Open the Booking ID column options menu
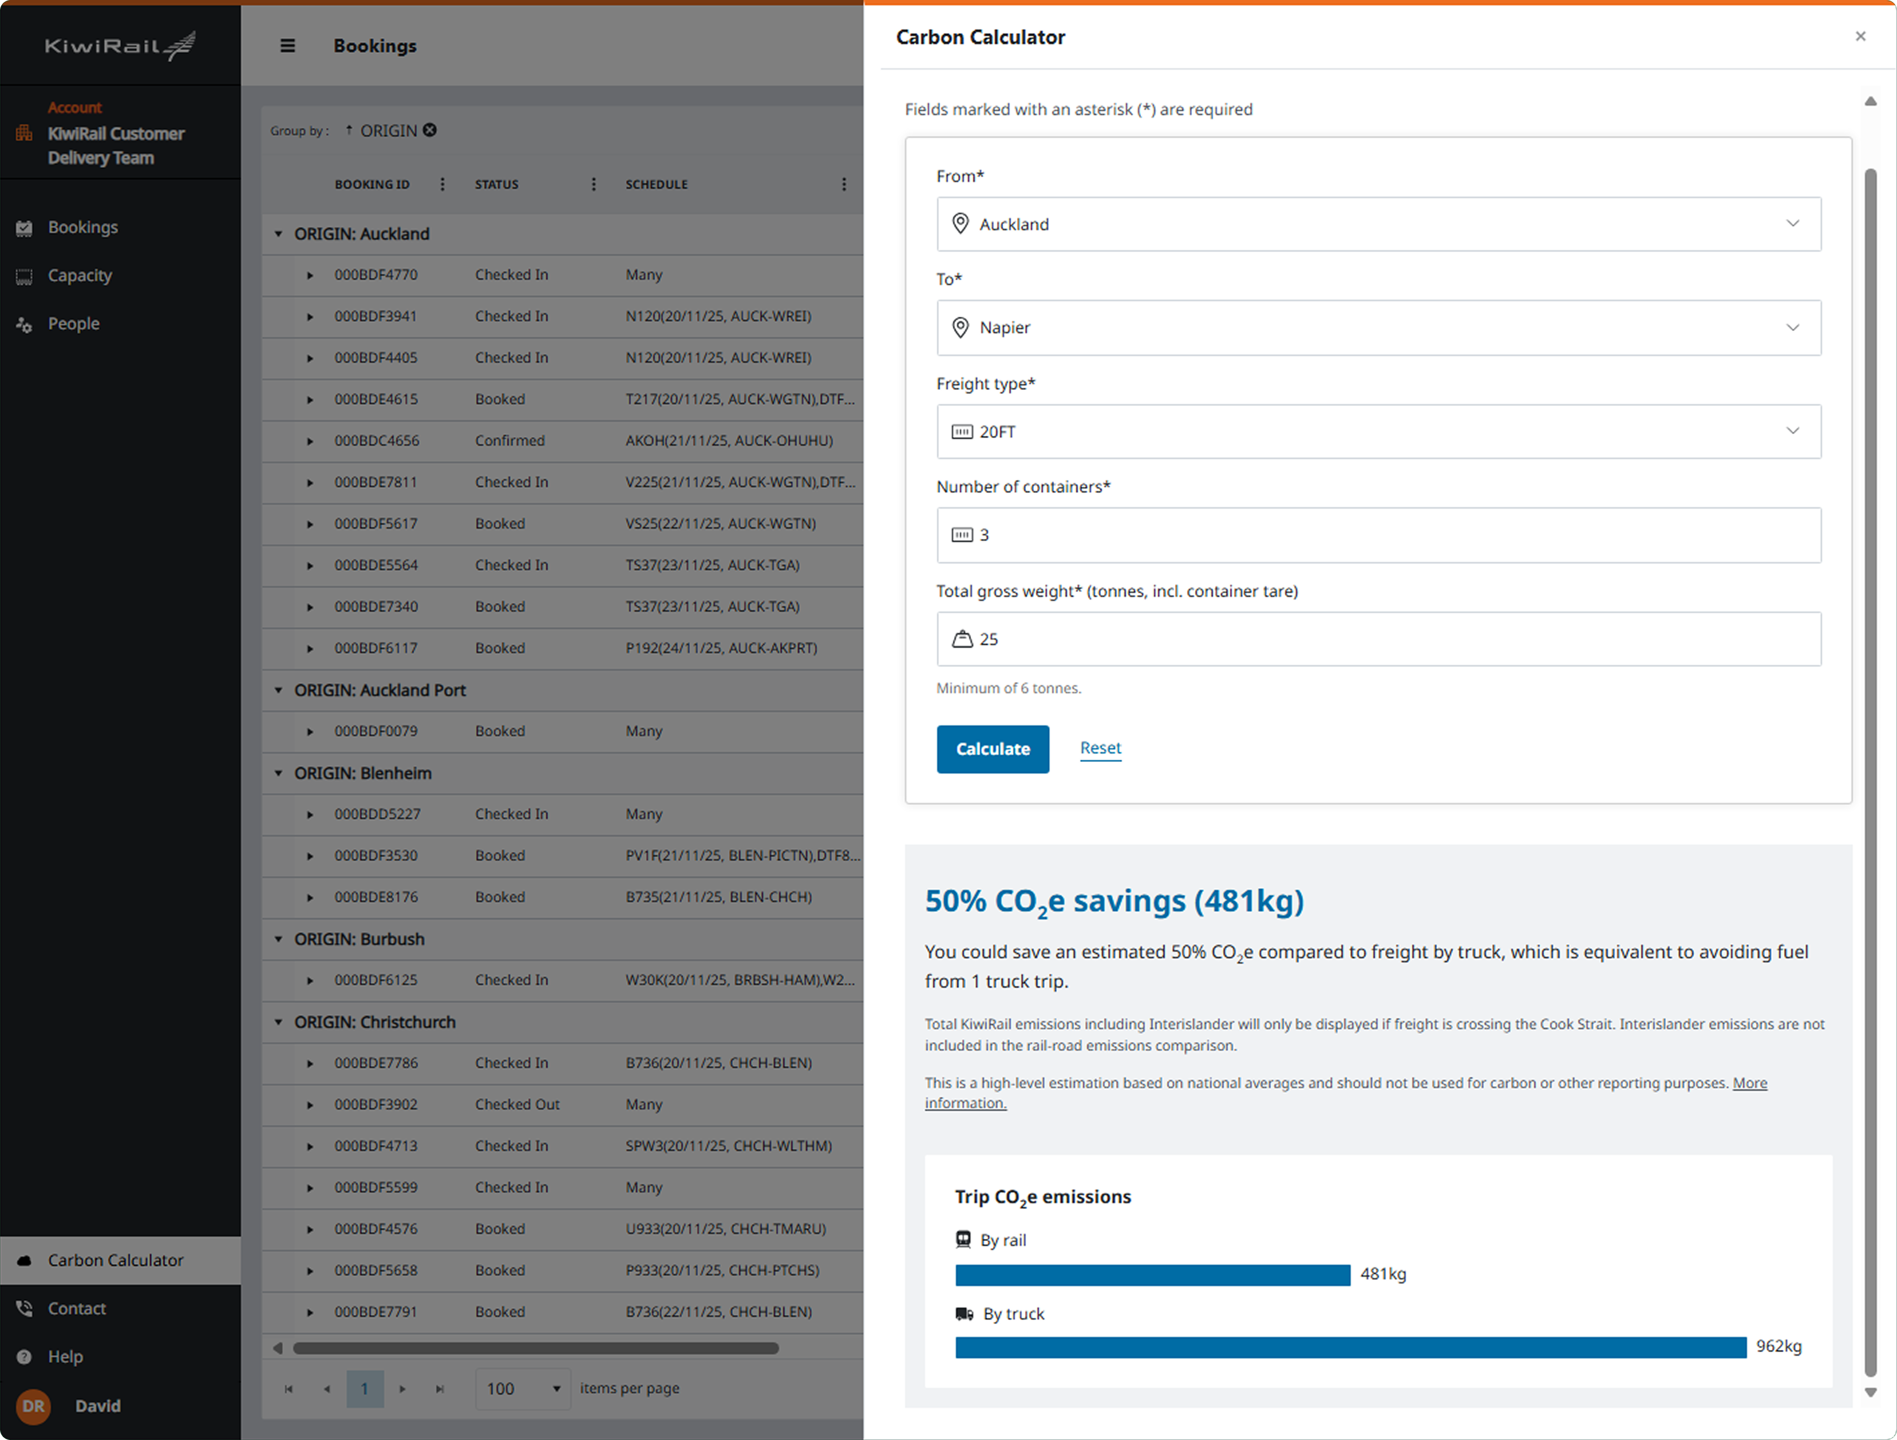This screenshot has height=1440, width=1897. coord(443,184)
